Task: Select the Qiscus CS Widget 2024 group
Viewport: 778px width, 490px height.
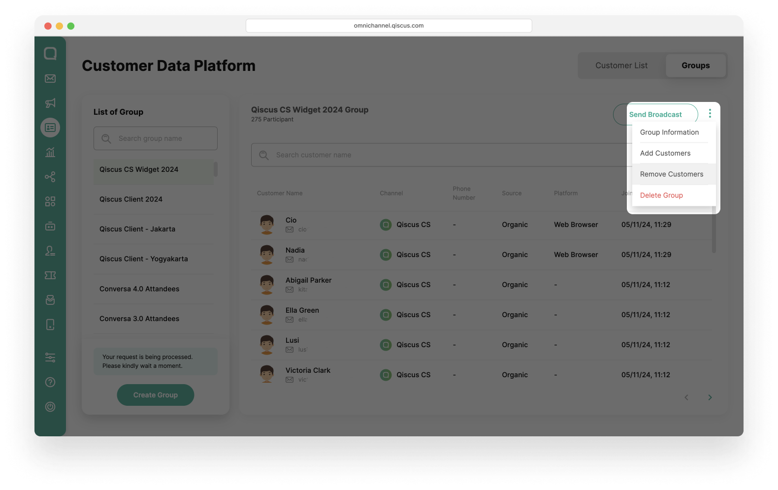Action: point(154,169)
